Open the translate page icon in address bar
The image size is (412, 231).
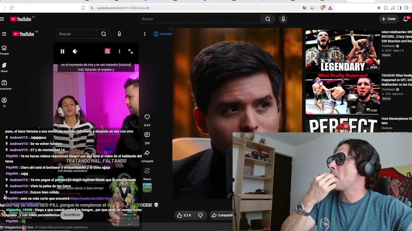pyautogui.click(x=304, y=8)
